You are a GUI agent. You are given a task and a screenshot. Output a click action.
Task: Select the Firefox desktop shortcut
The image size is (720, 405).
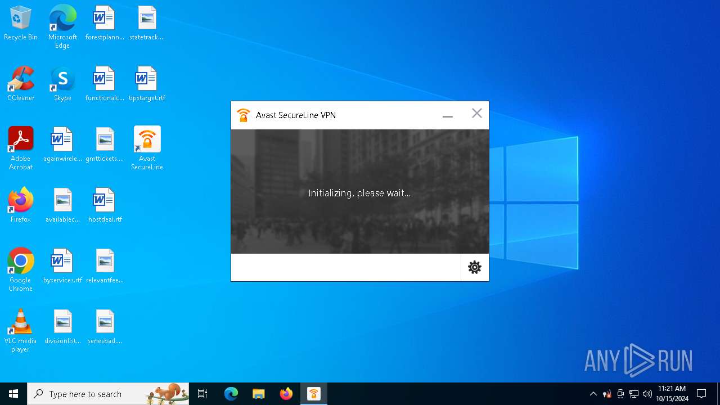pos(21,206)
